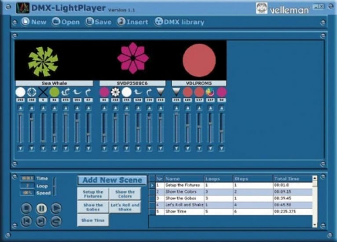
Task: Select the Show Time scene button
Action: pos(93,220)
